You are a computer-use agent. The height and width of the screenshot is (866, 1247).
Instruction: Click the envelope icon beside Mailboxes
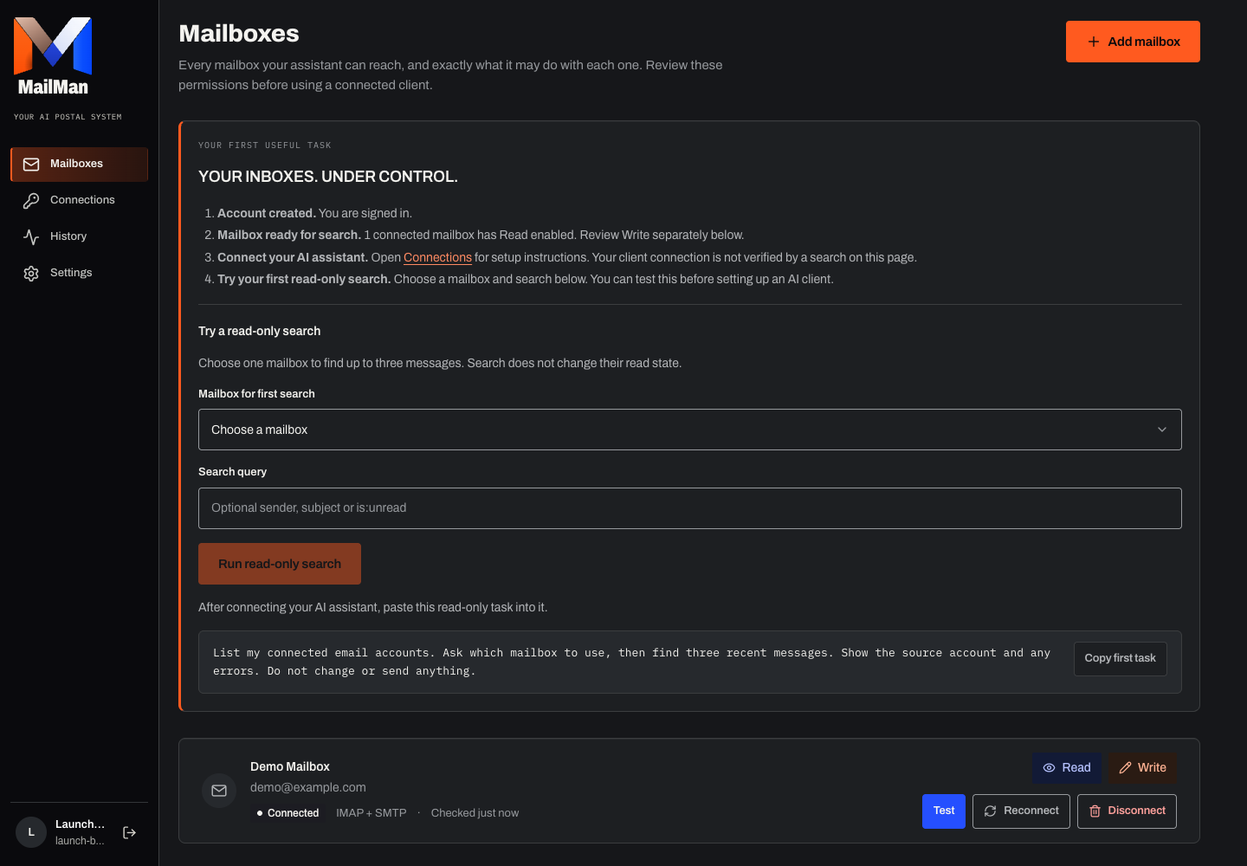point(31,165)
